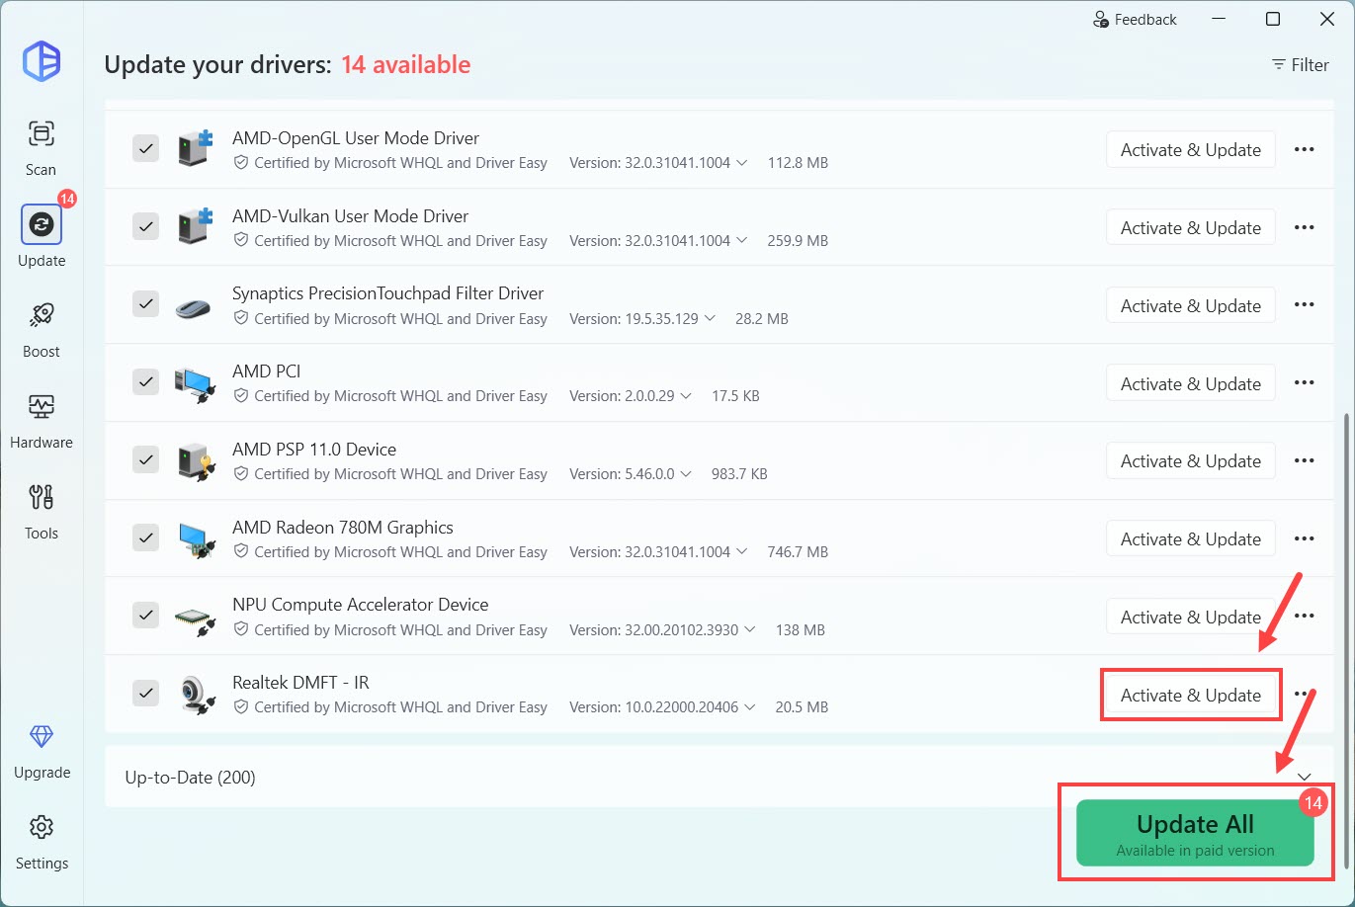Click the '14 available' count text
The height and width of the screenshot is (907, 1355).
click(x=405, y=65)
